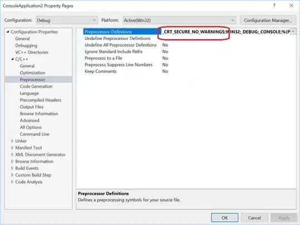The width and height of the screenshot is (300, 225).
Task: Collapse the C/C++ tree node
Action: tap(12, 59)
